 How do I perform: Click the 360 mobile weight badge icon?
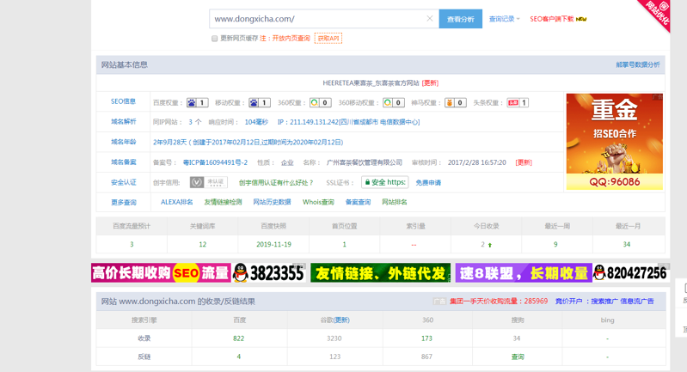(x=388, y=103)
